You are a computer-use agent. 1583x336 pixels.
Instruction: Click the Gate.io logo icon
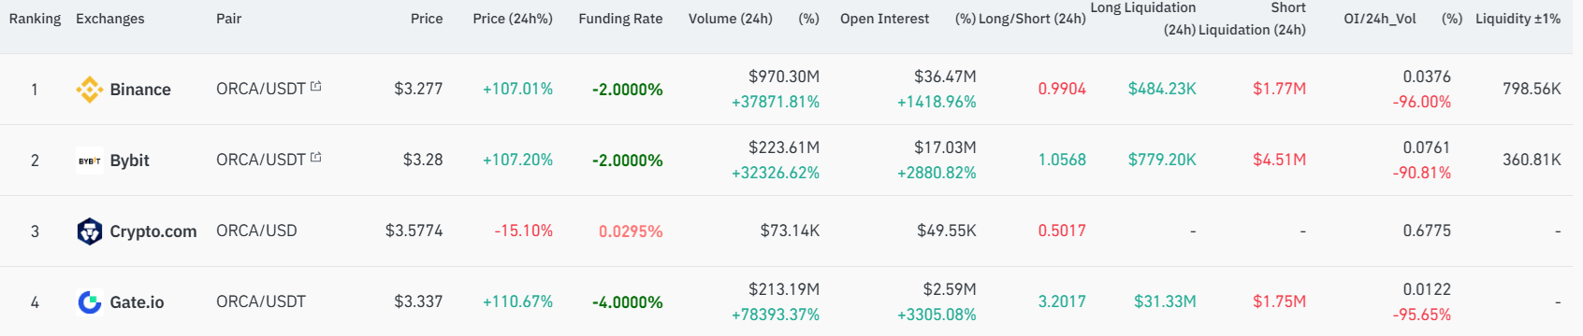click(x=90, y=302)
